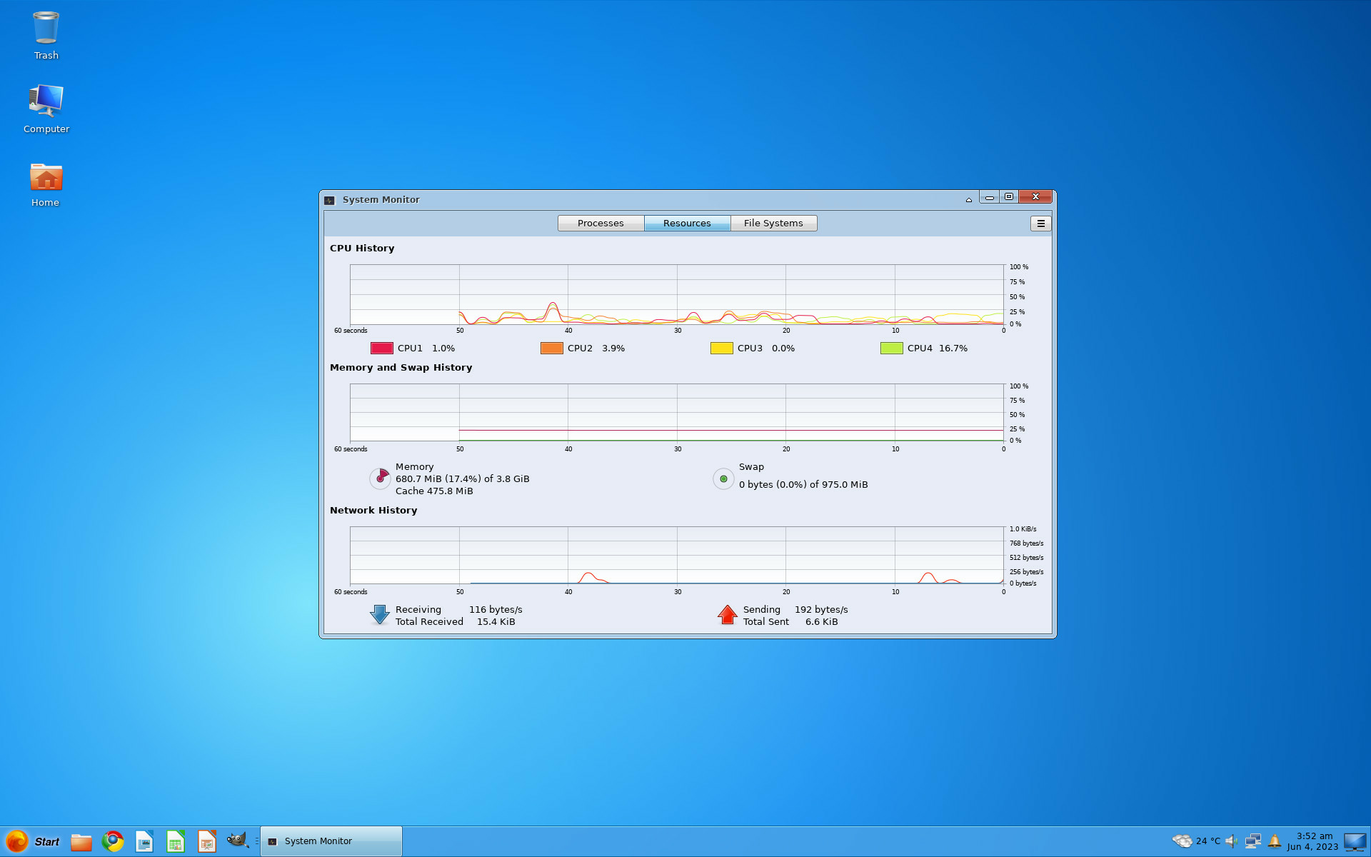The height and width of the screenshot is (857, 1371).
Task: Click the CPU4 green color swatch
Action: (892, 348)
